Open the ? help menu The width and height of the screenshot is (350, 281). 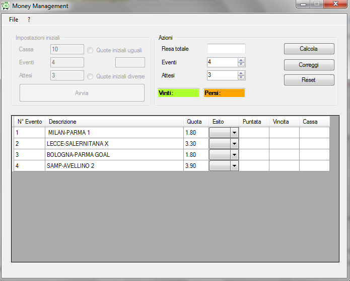[29, 20]
